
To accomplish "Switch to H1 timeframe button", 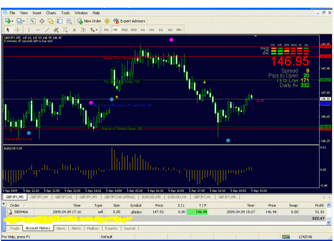I will tap(143, 30).
